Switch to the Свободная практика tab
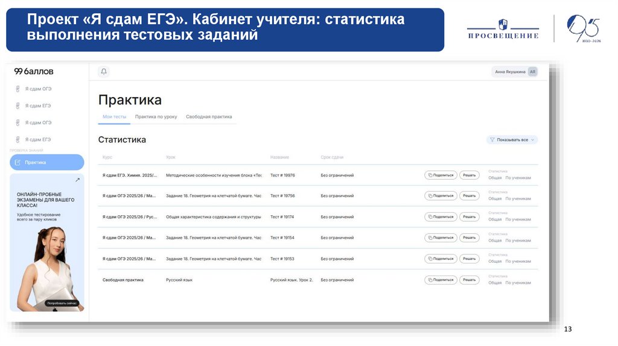The image size is (618, 346). click(x=209, y=117)
